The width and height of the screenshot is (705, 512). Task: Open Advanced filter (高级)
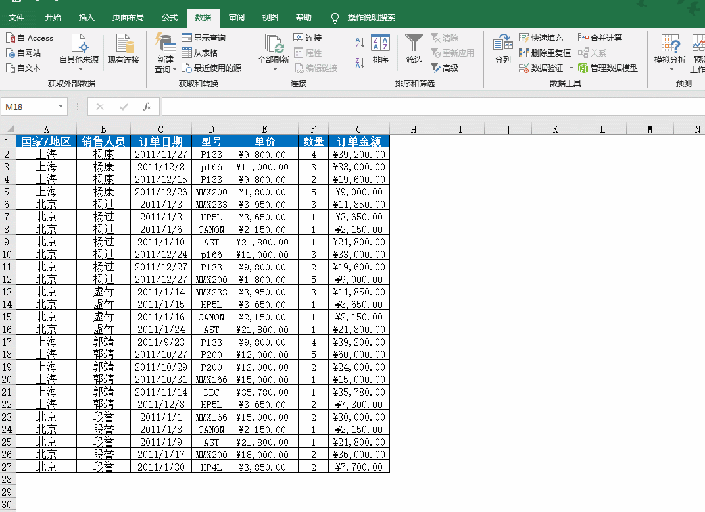445,68
